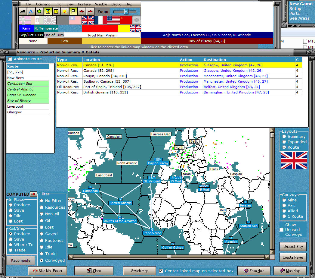This screenshot has width=315, height=278.
Task: Click the Switch Map button
Action: tap(139, 270)
